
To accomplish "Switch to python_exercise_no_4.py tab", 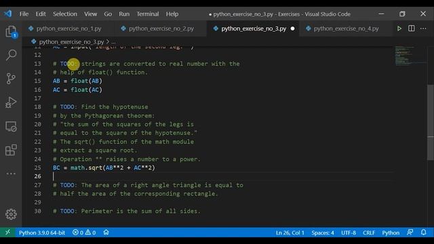I will [346, 28].
